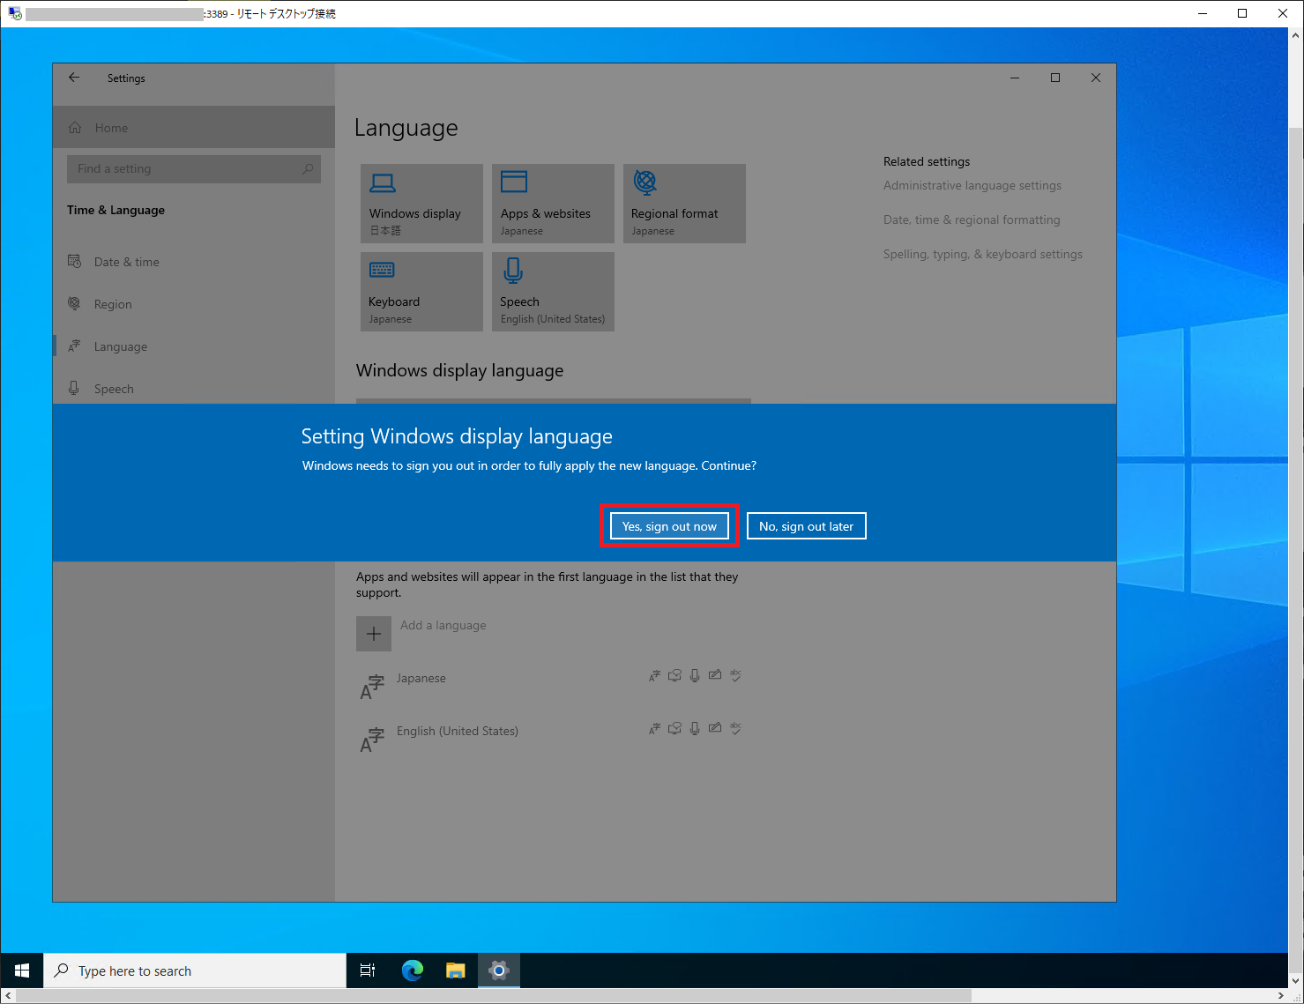Image resolution: width=1304 pixels, height=1004 pixels.
Task: Open the Apps & websites language tile
Action: click(x=552, y=203)
